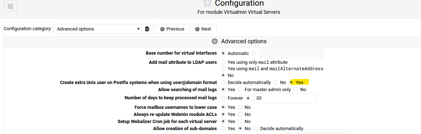Select Yes using only mail attribute

223,62
